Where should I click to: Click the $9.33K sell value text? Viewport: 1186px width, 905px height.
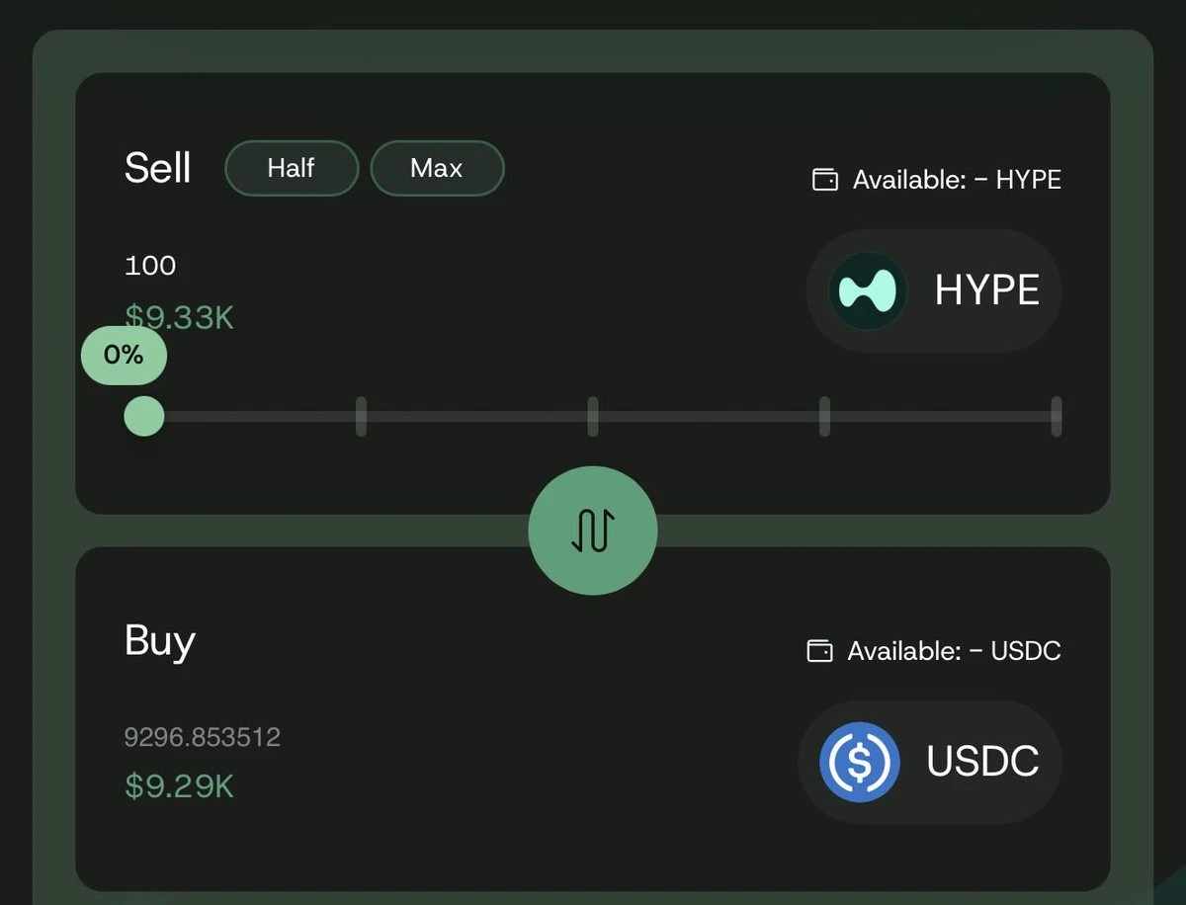pyautogui.click(x=180, y=316)
